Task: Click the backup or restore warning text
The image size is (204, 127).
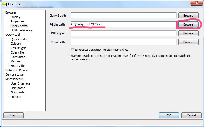Action: [131, 58]
